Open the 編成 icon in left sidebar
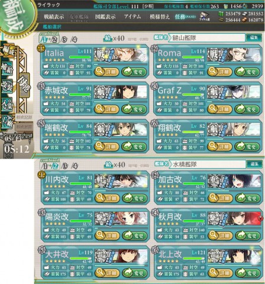This screenshot has height=284, width=265. (8, 51)
